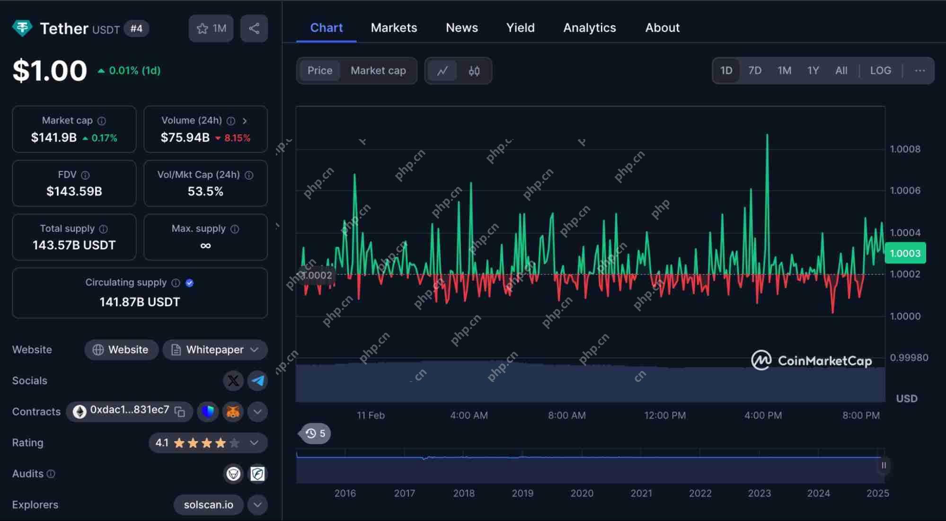The height and width of the screenshot is (521, 946).
Task: Switch to candlestick chart view
Action: [x=474, y=71]
